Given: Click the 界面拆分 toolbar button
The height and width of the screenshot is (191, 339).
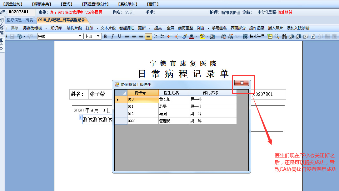Looking at the screenshot, I should pos(238,28).
